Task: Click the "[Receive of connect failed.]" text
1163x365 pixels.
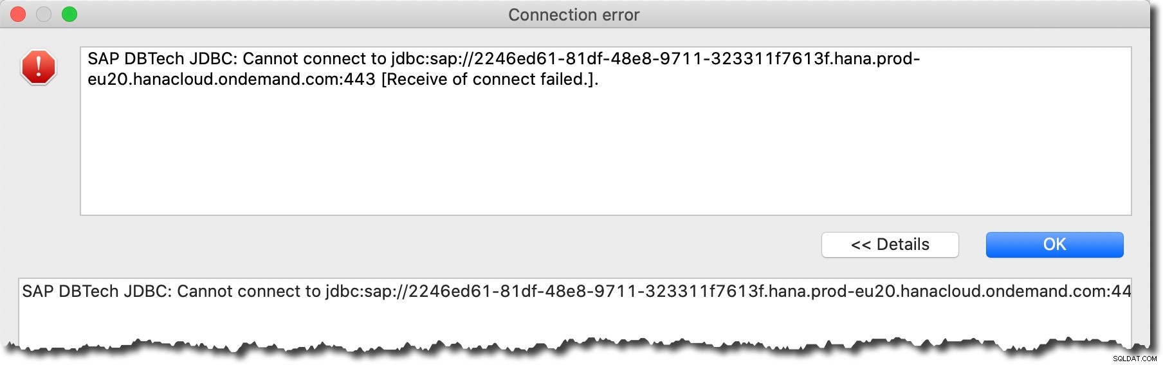Action: click(490, 79)
